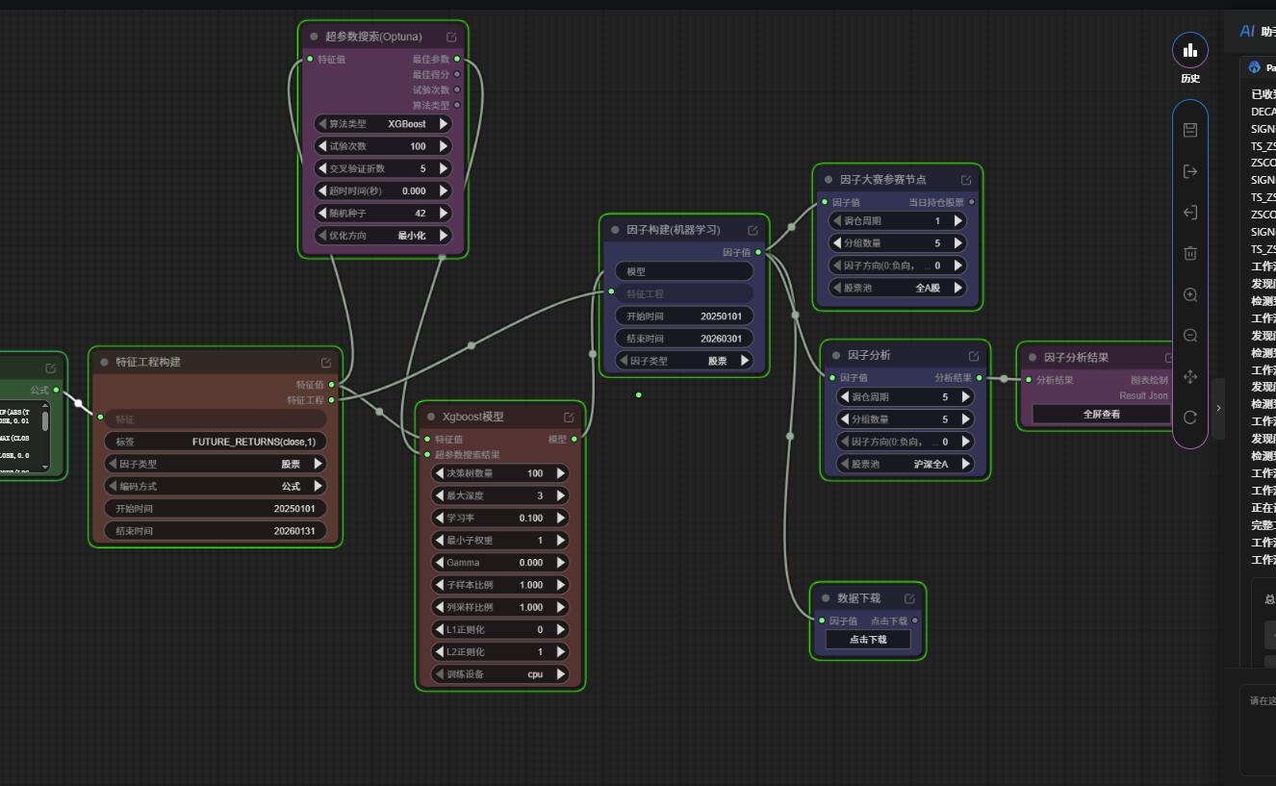Click the 全屏查看 button

[1102, 414]
